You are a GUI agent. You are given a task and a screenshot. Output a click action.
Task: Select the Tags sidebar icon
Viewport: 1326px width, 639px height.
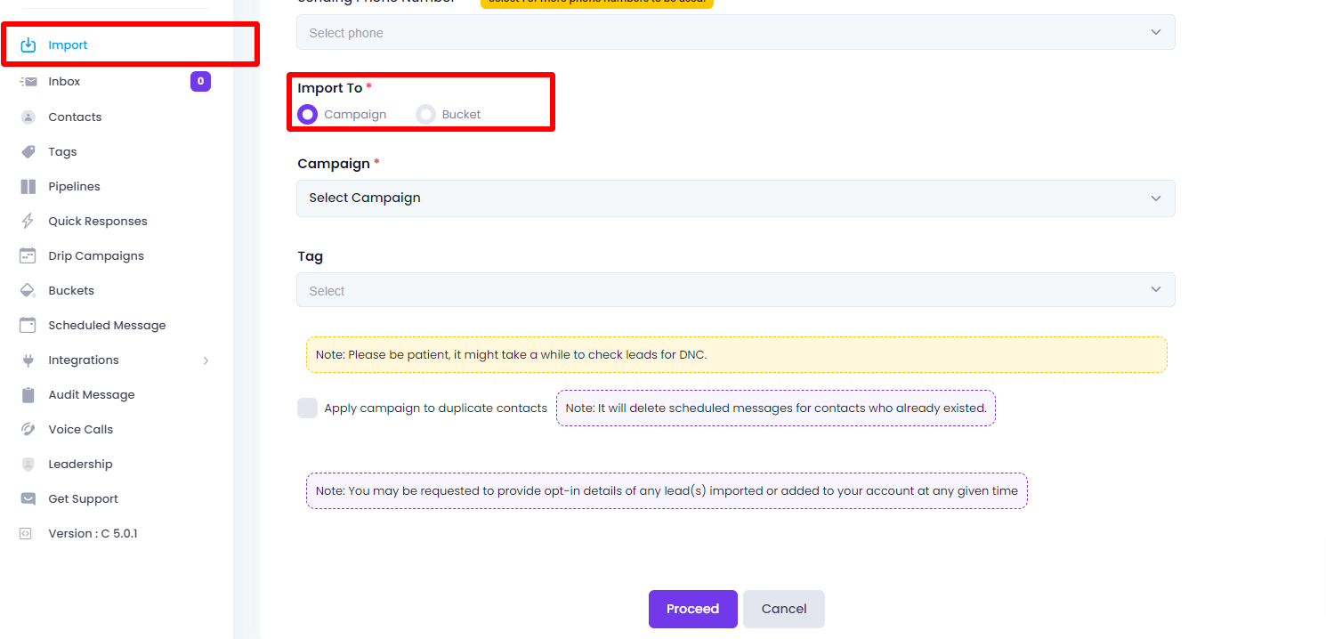28,151
